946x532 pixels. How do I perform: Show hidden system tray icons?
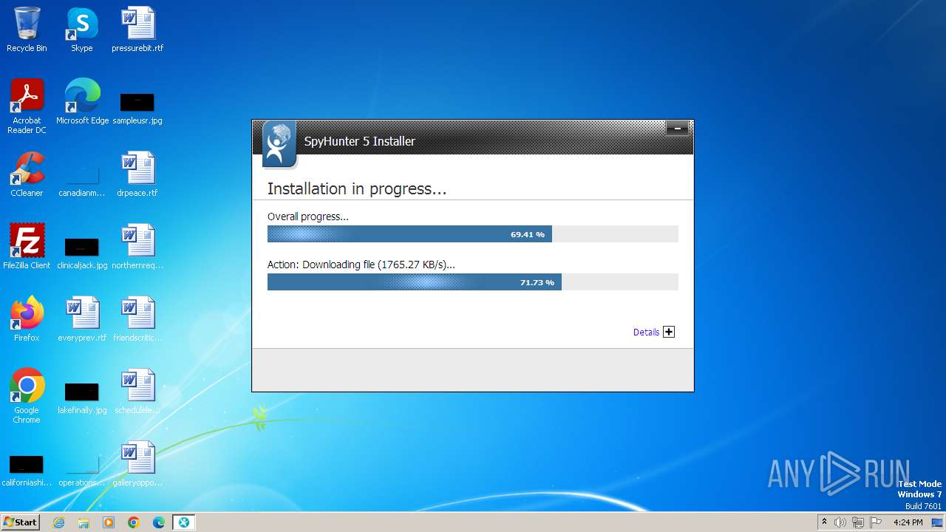click(x=824, y=522)
